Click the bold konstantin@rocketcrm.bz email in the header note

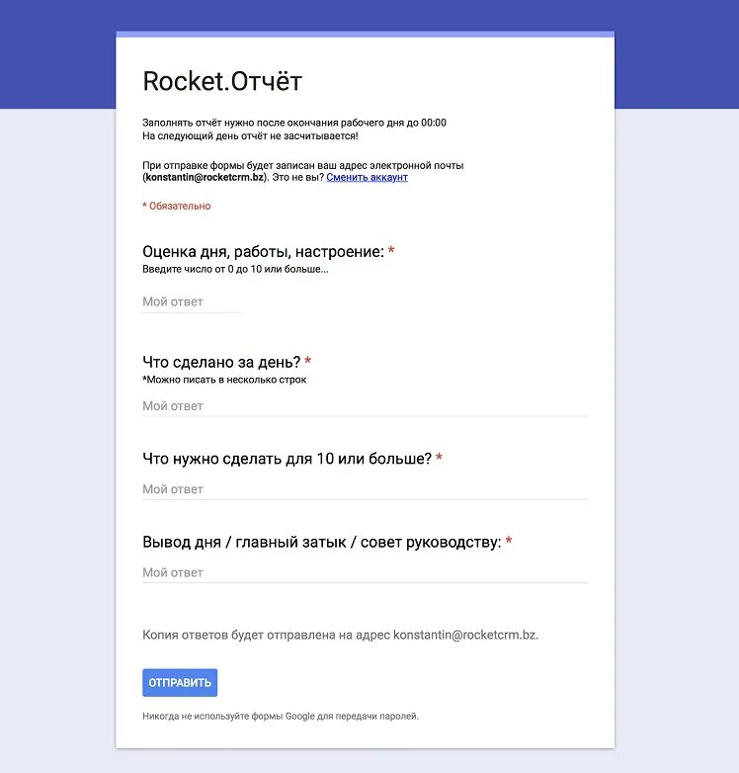(x=205, y=178)
